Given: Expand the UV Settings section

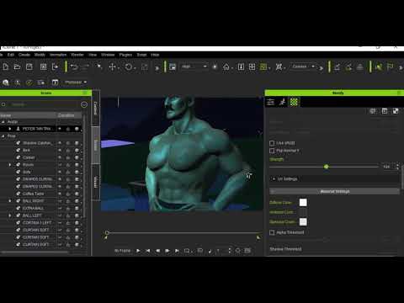Looking at the screenshot, I should click(x=274, y=178).
